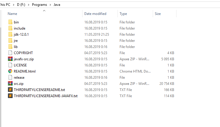
Task: Select the bin folder icon
Action: (x=10, y=22)
